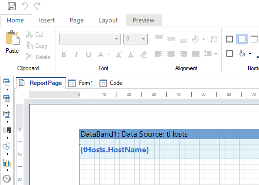The width and height of the screenshot is (259, 185).
Task: Toggle italic formatting
Action: point(76,54)
